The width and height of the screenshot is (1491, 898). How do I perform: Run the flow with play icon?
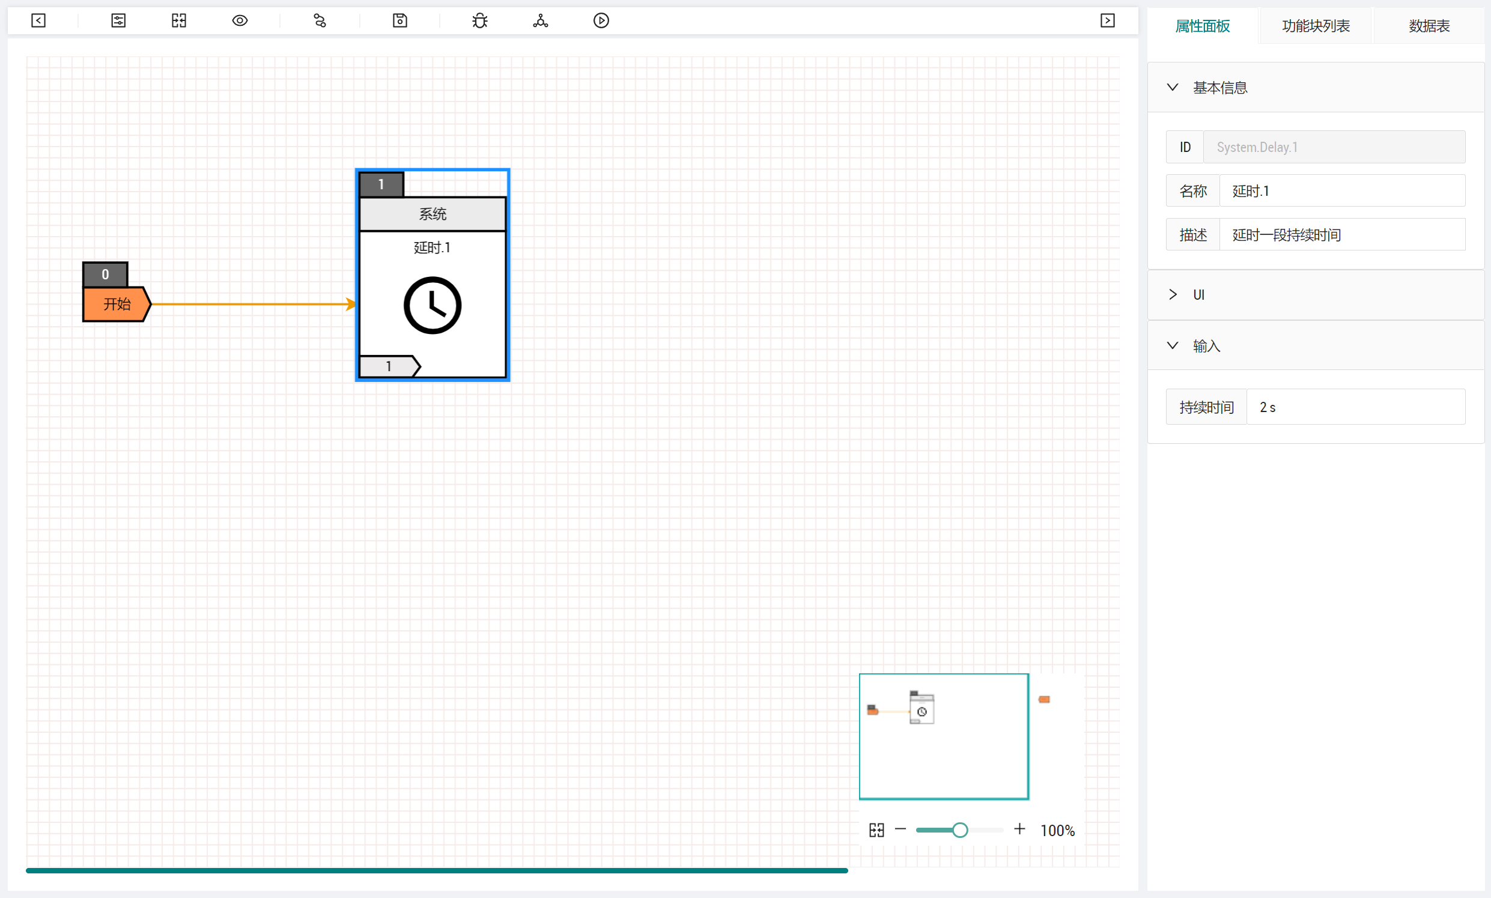point(601,20)
